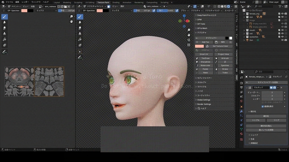Image resolution: width=289 pixels, height=162 pixels.
Task: Open the VRM sidebar tab
Action: [x=237, y=70]
